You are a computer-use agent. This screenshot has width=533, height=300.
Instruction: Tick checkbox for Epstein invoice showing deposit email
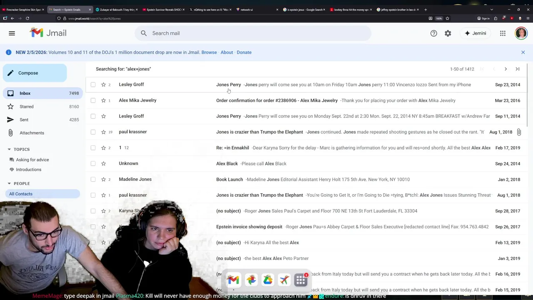(x=93, y=227)
